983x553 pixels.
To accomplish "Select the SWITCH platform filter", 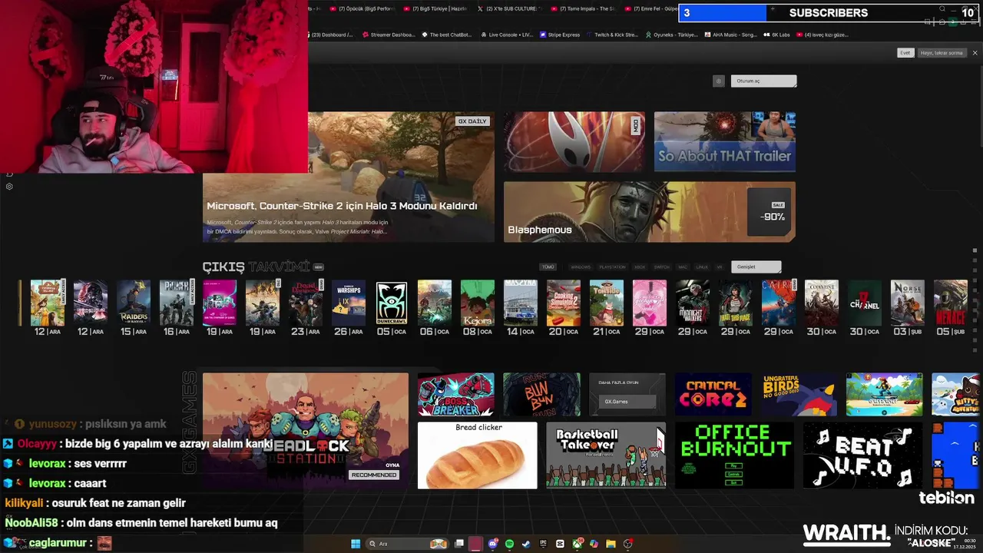I will [x=661, y=267].
